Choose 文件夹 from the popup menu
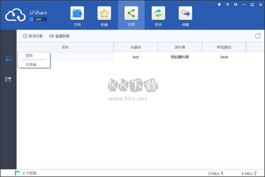This screenshot has height=177, width=265. 31,64
